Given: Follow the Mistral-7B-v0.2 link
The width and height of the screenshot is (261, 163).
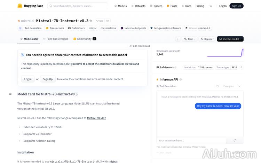Looking at the screenshot, I should (x=96, y=118).
